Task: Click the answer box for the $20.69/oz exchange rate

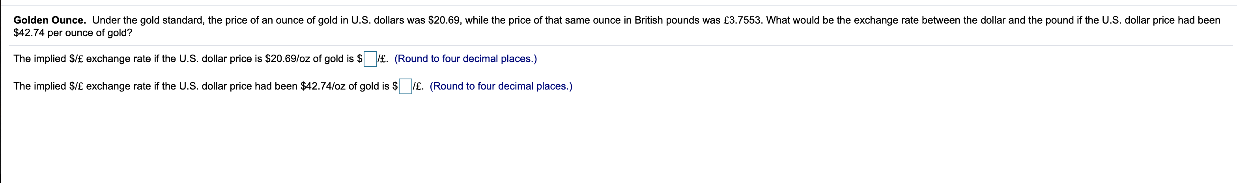Action: click(x=370, y=59)
